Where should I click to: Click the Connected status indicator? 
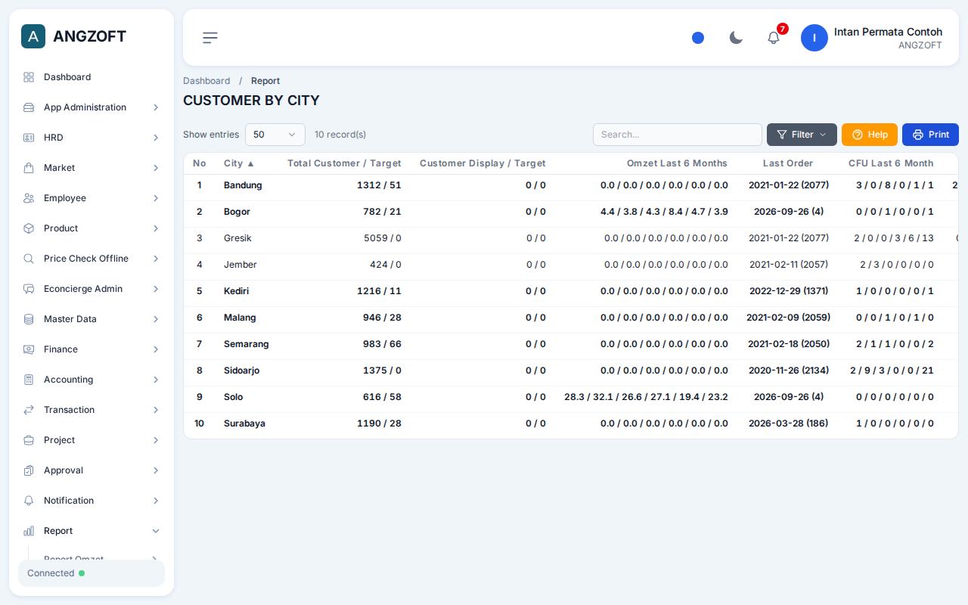[x=92, y=573]
